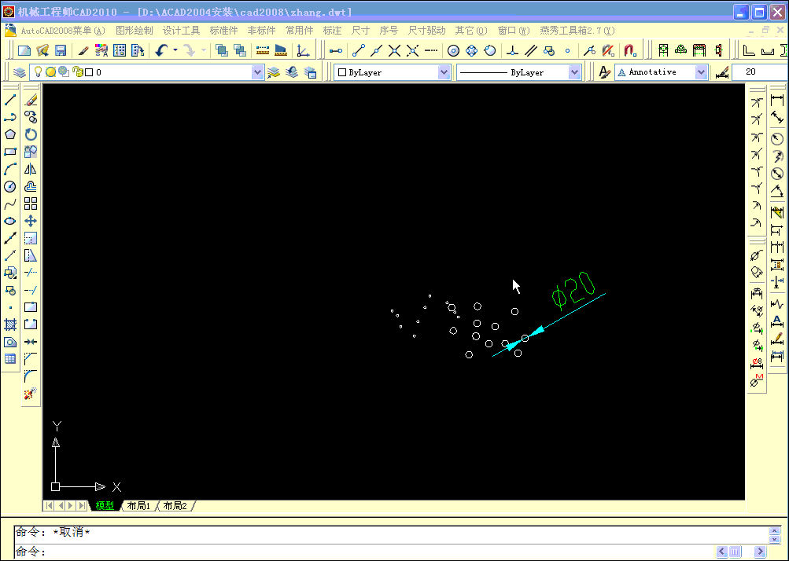This screenshot has height=561, width=789.
Task: Open the 窗口(W) menu
Action: click(514, 31)
